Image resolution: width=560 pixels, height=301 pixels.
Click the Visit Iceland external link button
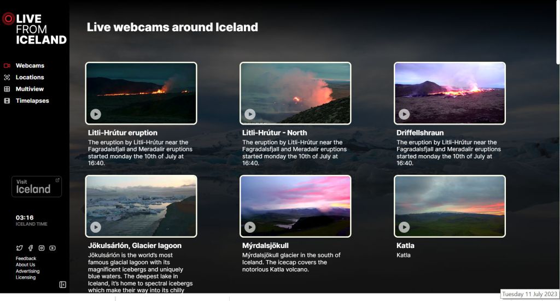pos(37,186)
